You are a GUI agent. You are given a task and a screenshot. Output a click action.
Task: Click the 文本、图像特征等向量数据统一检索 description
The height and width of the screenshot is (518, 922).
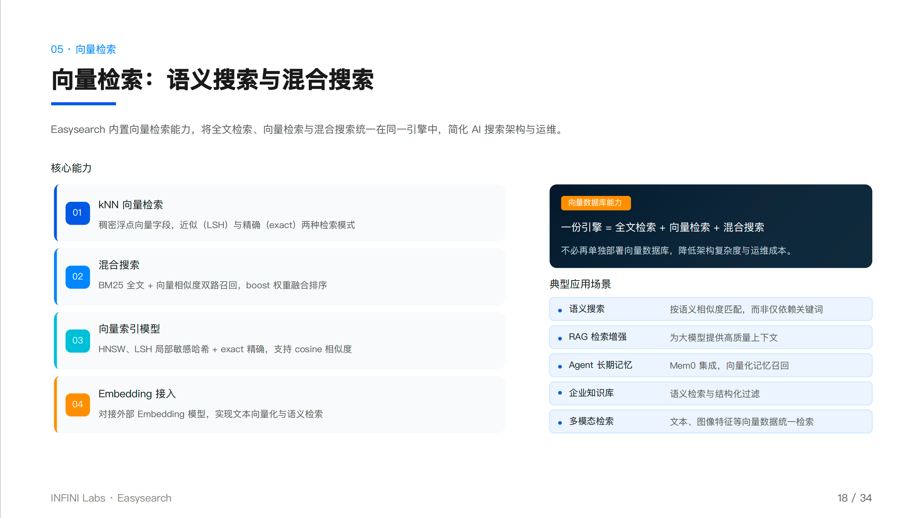click(742, 422)
